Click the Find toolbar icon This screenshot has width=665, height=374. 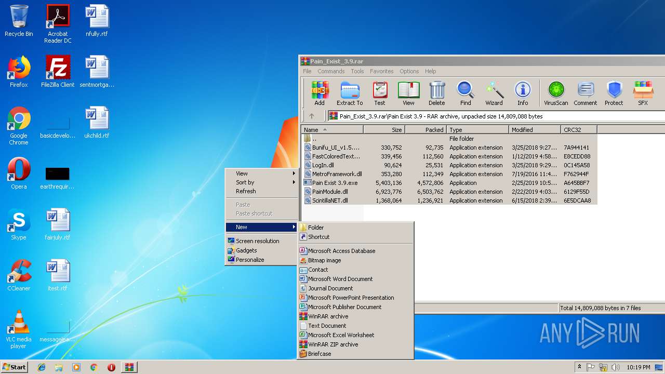point(465,94)
